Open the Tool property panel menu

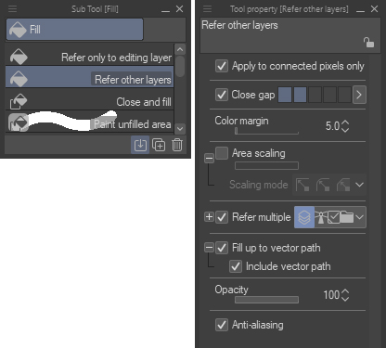208,9
